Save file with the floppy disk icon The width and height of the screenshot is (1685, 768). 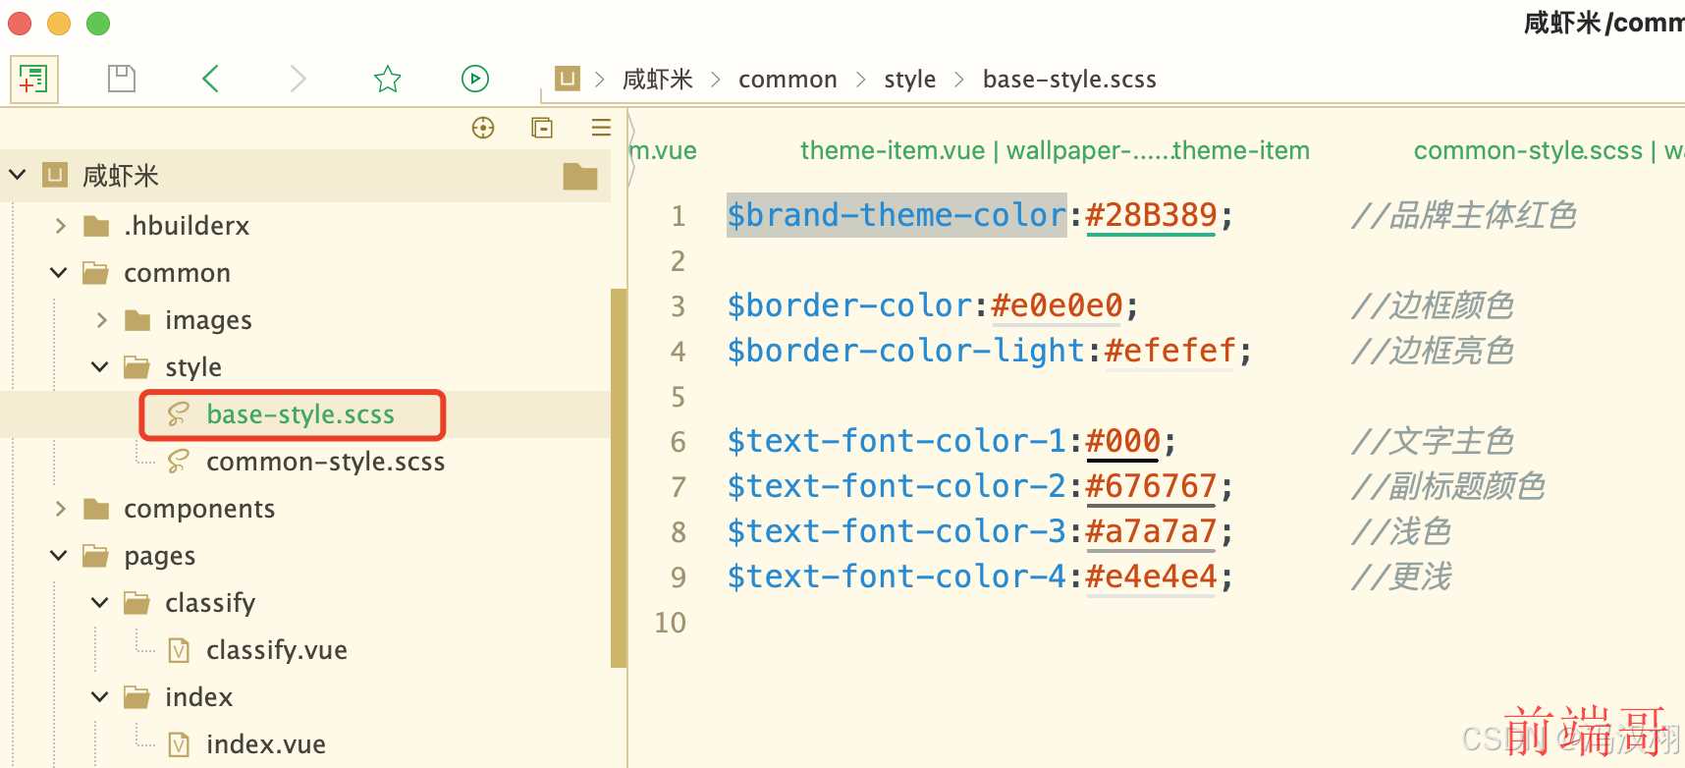pyautogui.click(x=122, y=79)
